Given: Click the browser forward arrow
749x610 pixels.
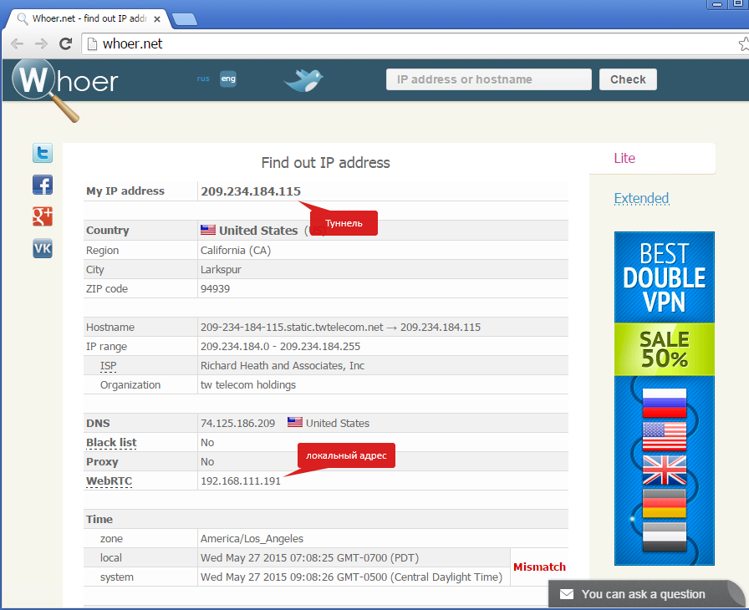Looking at the screenshot, I should click(x=40, y=43).
